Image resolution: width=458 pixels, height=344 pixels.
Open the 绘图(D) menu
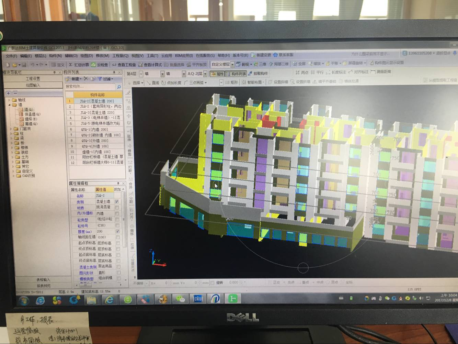click(x=87, y=56)
